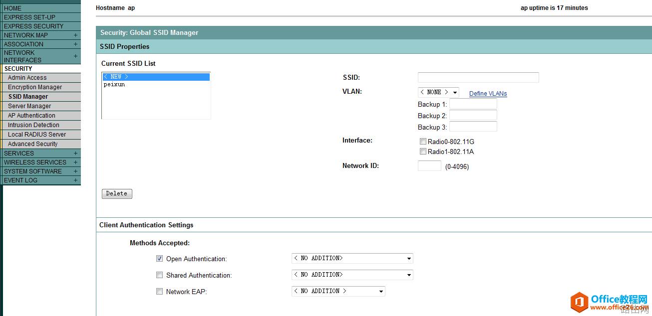This screenshot has height=316, width=652.
Task: Click the Network ID input field
Action: click(x=429, y=166)
